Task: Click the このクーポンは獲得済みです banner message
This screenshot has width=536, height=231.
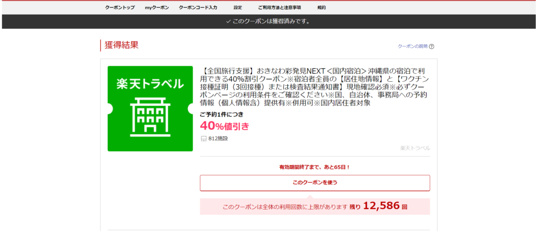Action: [x=268, y=21]
